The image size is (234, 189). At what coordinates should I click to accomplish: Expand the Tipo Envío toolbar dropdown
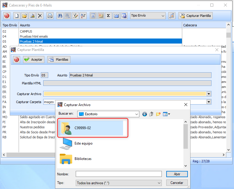pyautogui.click(x=163, y=16)
